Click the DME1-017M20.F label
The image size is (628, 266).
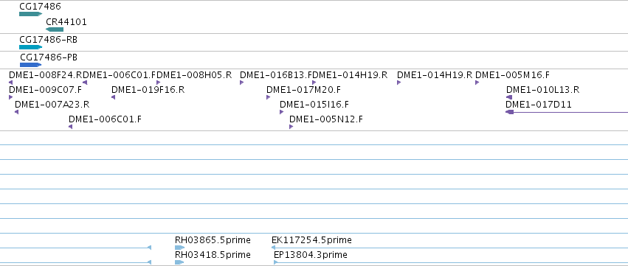pyautogui.click(x=303, y=90)
